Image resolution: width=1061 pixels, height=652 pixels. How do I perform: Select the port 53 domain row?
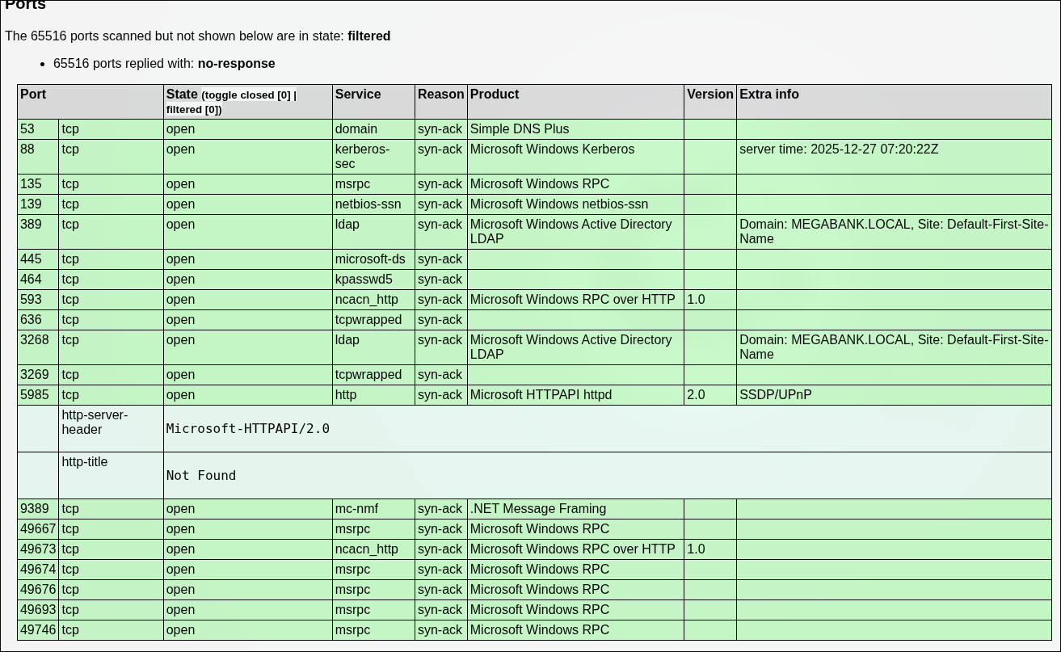[534, 129]
